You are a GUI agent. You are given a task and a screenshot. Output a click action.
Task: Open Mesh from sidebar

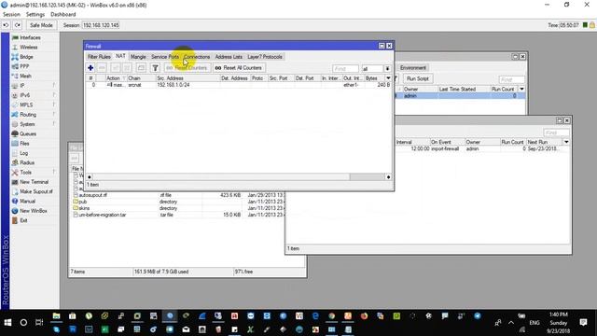(25, 76)
